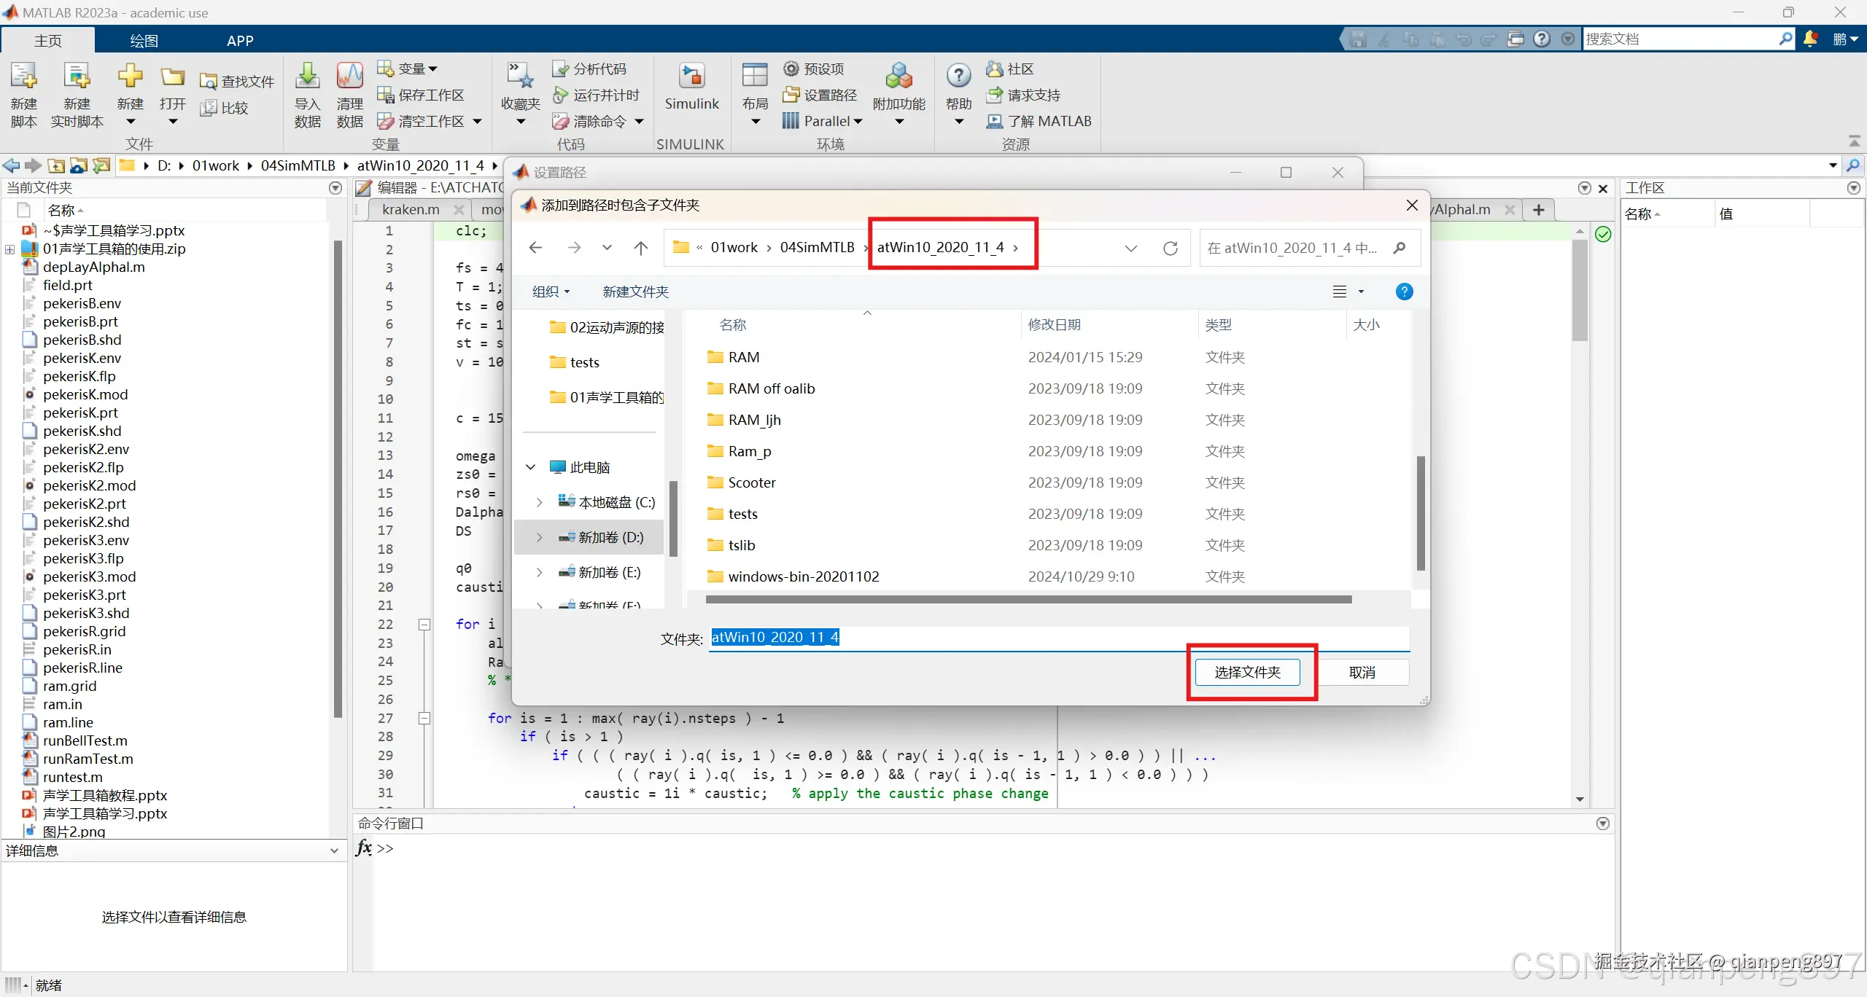1867x997 pixels.
Task: Click the 取消 button in dialog
Action: coord(1362,672)
